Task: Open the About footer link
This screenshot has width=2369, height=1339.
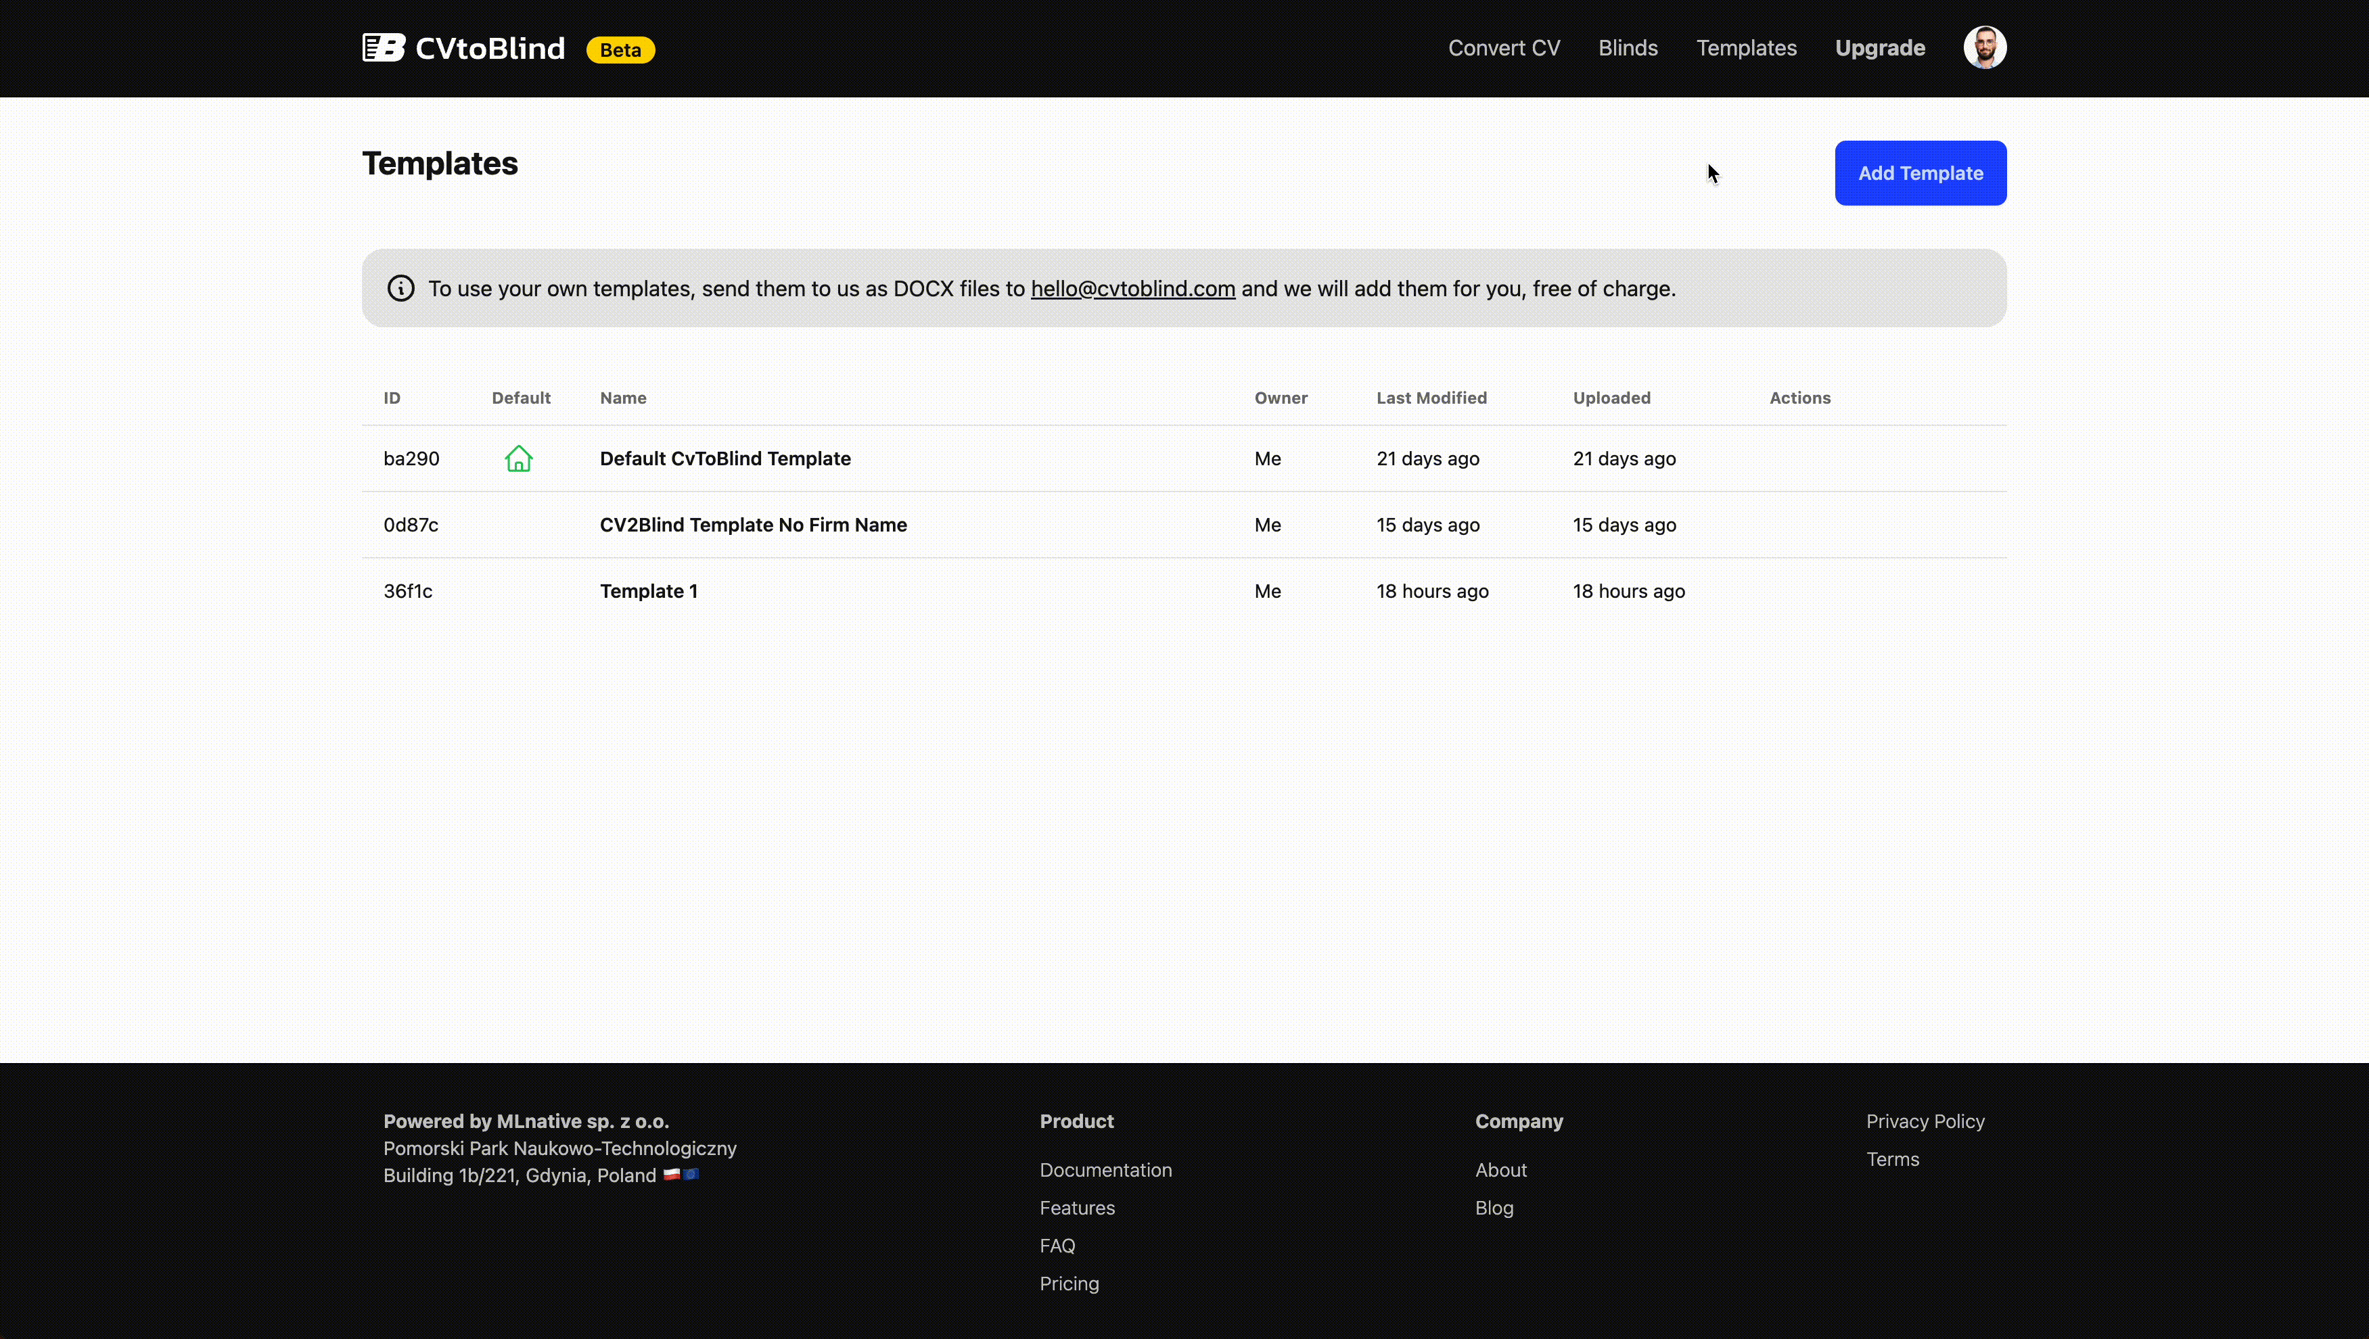Action: [x=1501, y=1170]
